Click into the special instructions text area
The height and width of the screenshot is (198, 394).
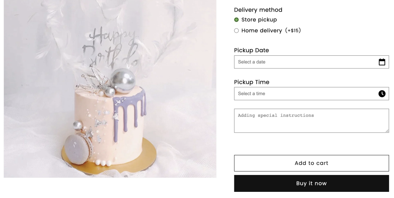point(311,121)
